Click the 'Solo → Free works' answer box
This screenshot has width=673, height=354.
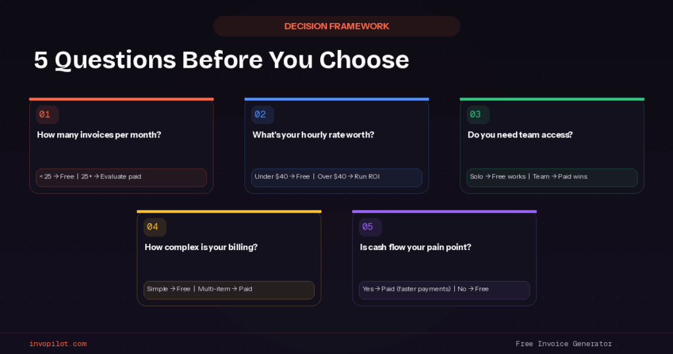pyautogui.click(x=552, y=177)
